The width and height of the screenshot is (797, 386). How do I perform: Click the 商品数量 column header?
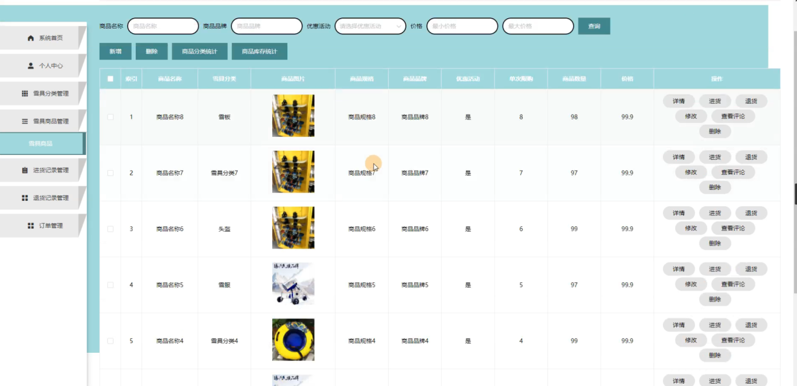click(x=574, y=79)
